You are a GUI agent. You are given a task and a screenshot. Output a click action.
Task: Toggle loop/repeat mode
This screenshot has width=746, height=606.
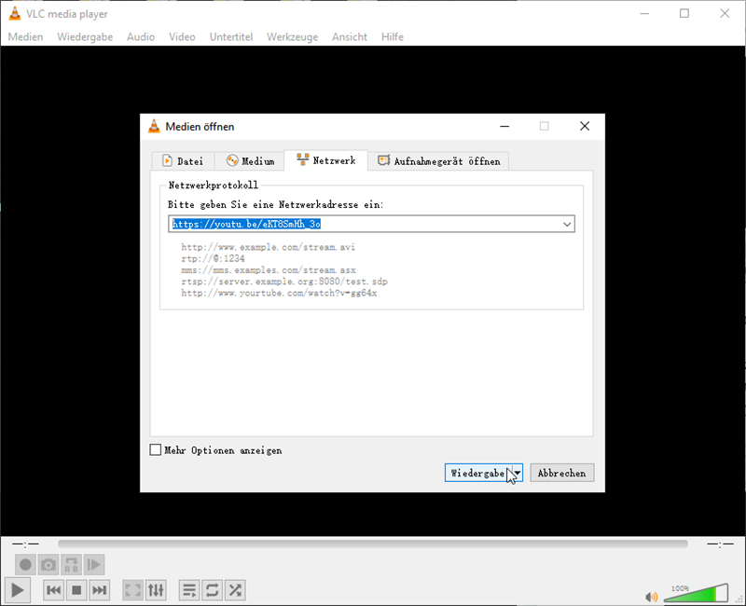(x=213, y=590)
